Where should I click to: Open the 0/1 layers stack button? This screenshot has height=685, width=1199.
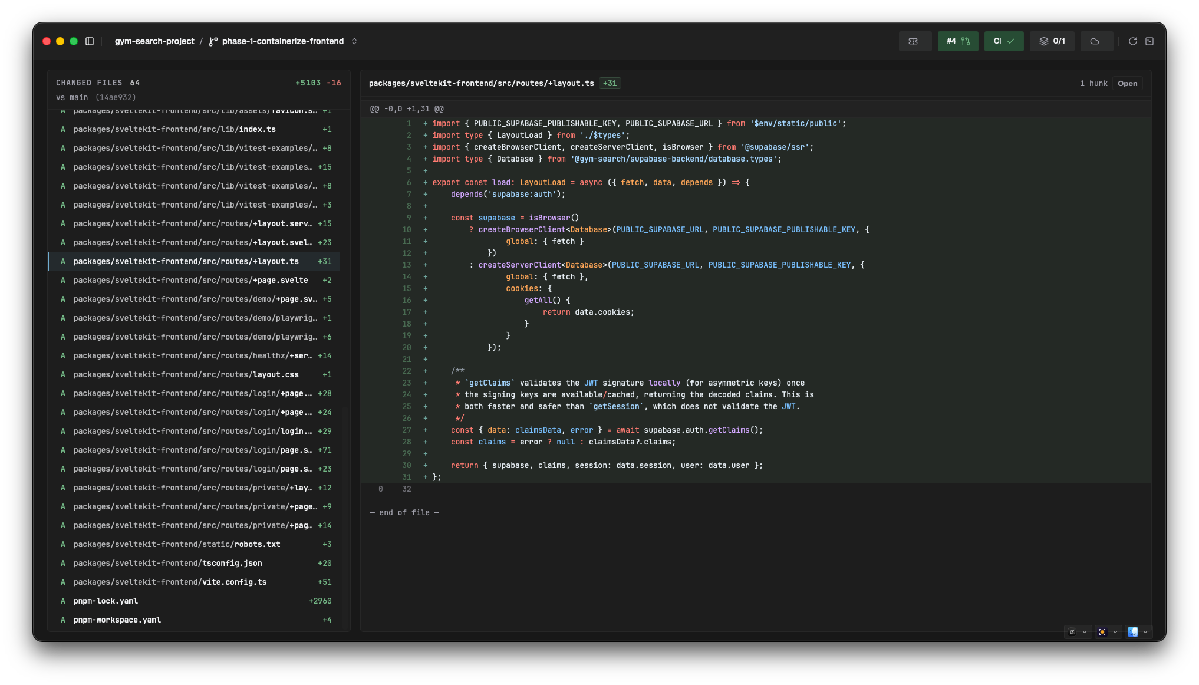(1052, 41)
